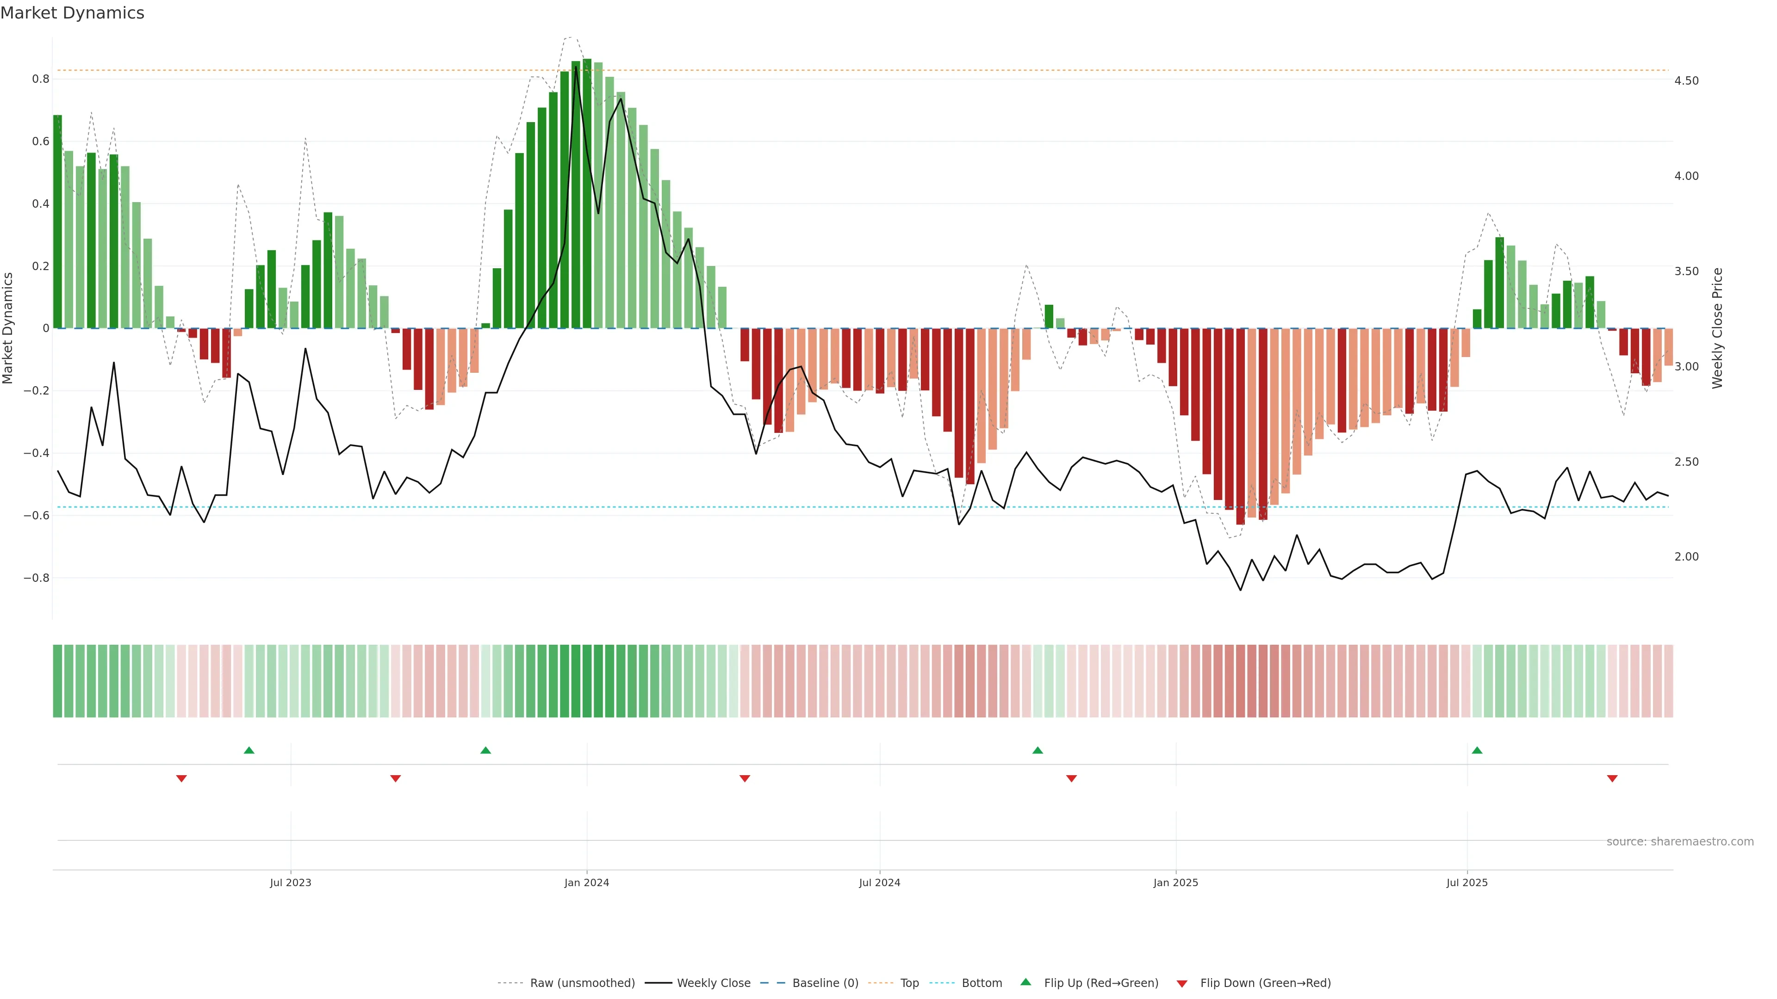Screen dimensions: 1777x999
Task: Click the Bottom legend entry
Action: pos(982,983)
